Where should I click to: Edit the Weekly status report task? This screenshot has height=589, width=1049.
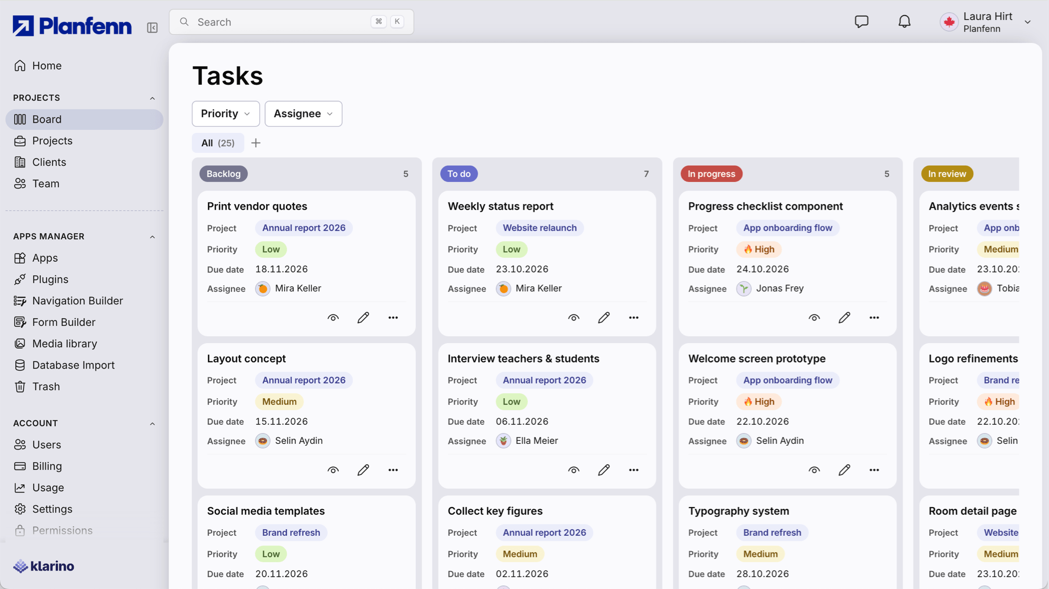[x=604, y=318]
